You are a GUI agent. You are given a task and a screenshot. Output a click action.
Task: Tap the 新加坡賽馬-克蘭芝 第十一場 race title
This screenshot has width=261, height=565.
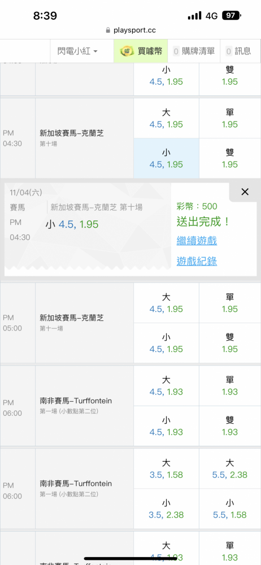pyautogui.click(x=72, y=318)
